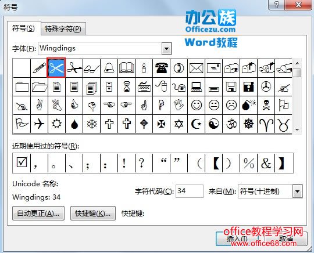Select the highlighted blue scissors symbol
Image resolution: width=314 pixels, height=253 pixels.
[x=56, y=68]
